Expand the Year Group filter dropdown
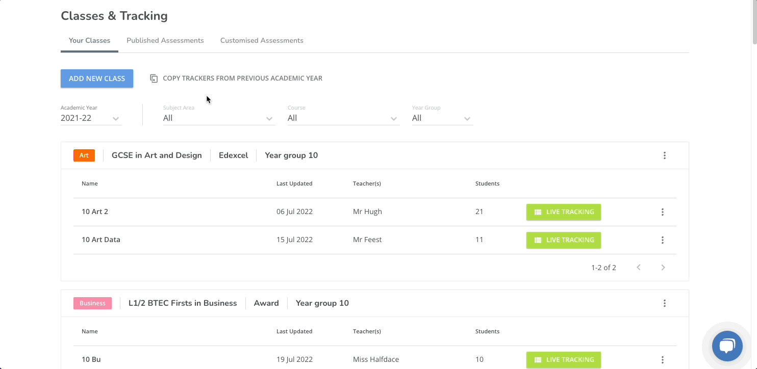The height and width of the screenshot is (369, 757). [x=442, y=118]
